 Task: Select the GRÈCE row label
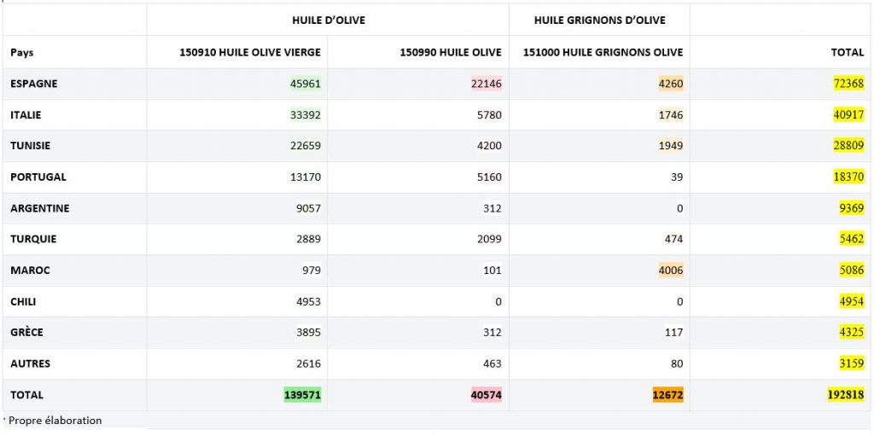pyautogui.click(x=26, y=332)
